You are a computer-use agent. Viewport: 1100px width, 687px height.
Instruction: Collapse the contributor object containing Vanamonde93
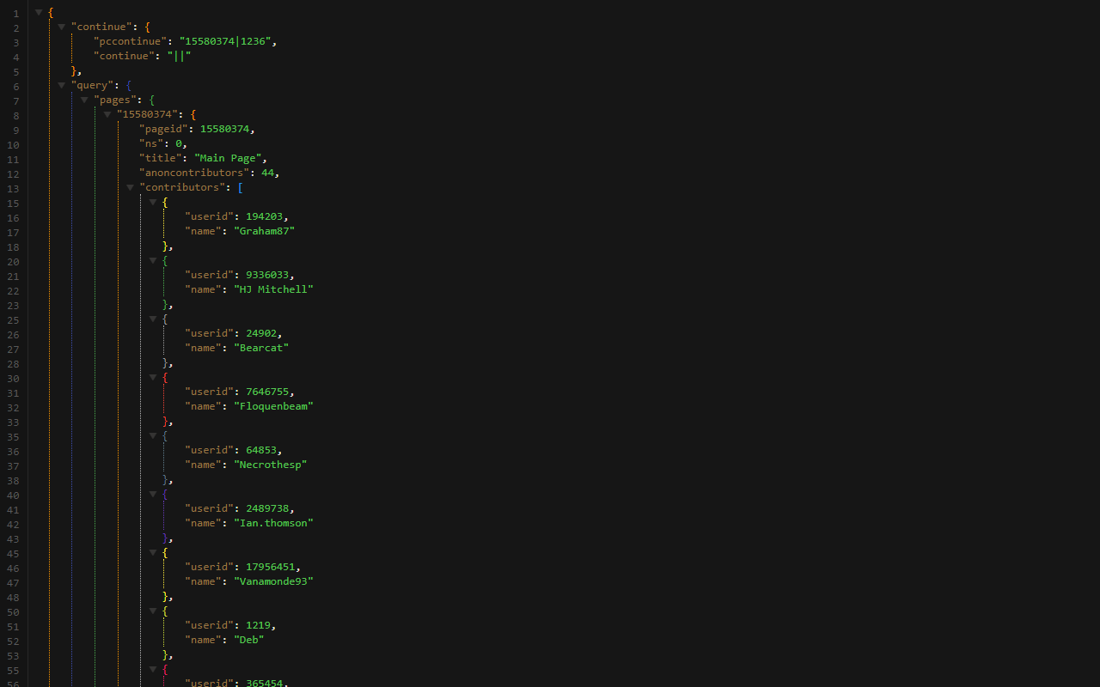coord(153,553)
